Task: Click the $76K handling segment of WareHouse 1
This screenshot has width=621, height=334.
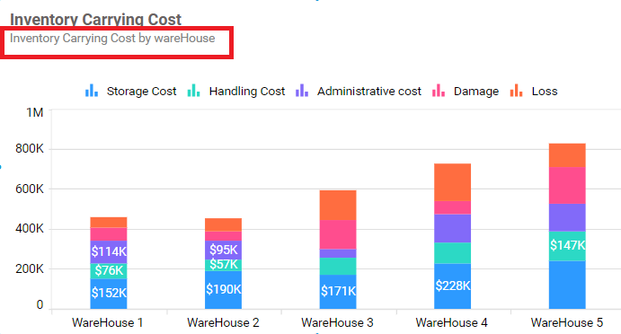Action: pyautogui.click(x=109, y=271)
